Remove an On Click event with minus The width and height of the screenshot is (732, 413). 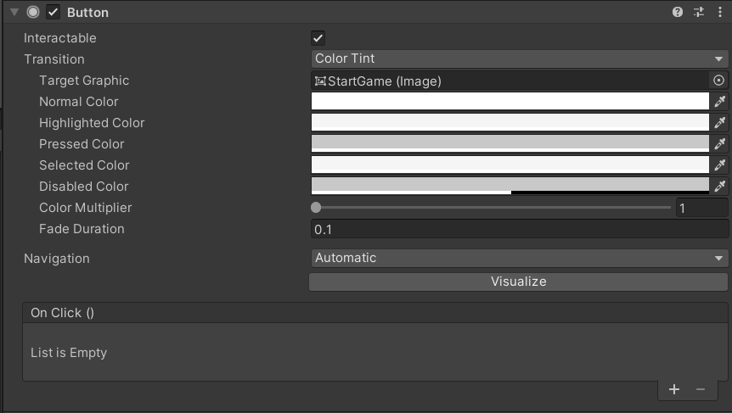pos(701,389)
